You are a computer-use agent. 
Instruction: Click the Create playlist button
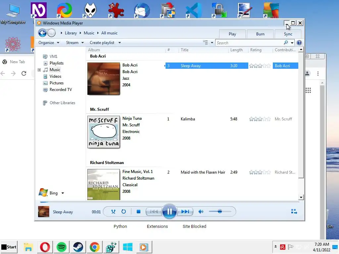pos(102,43)
